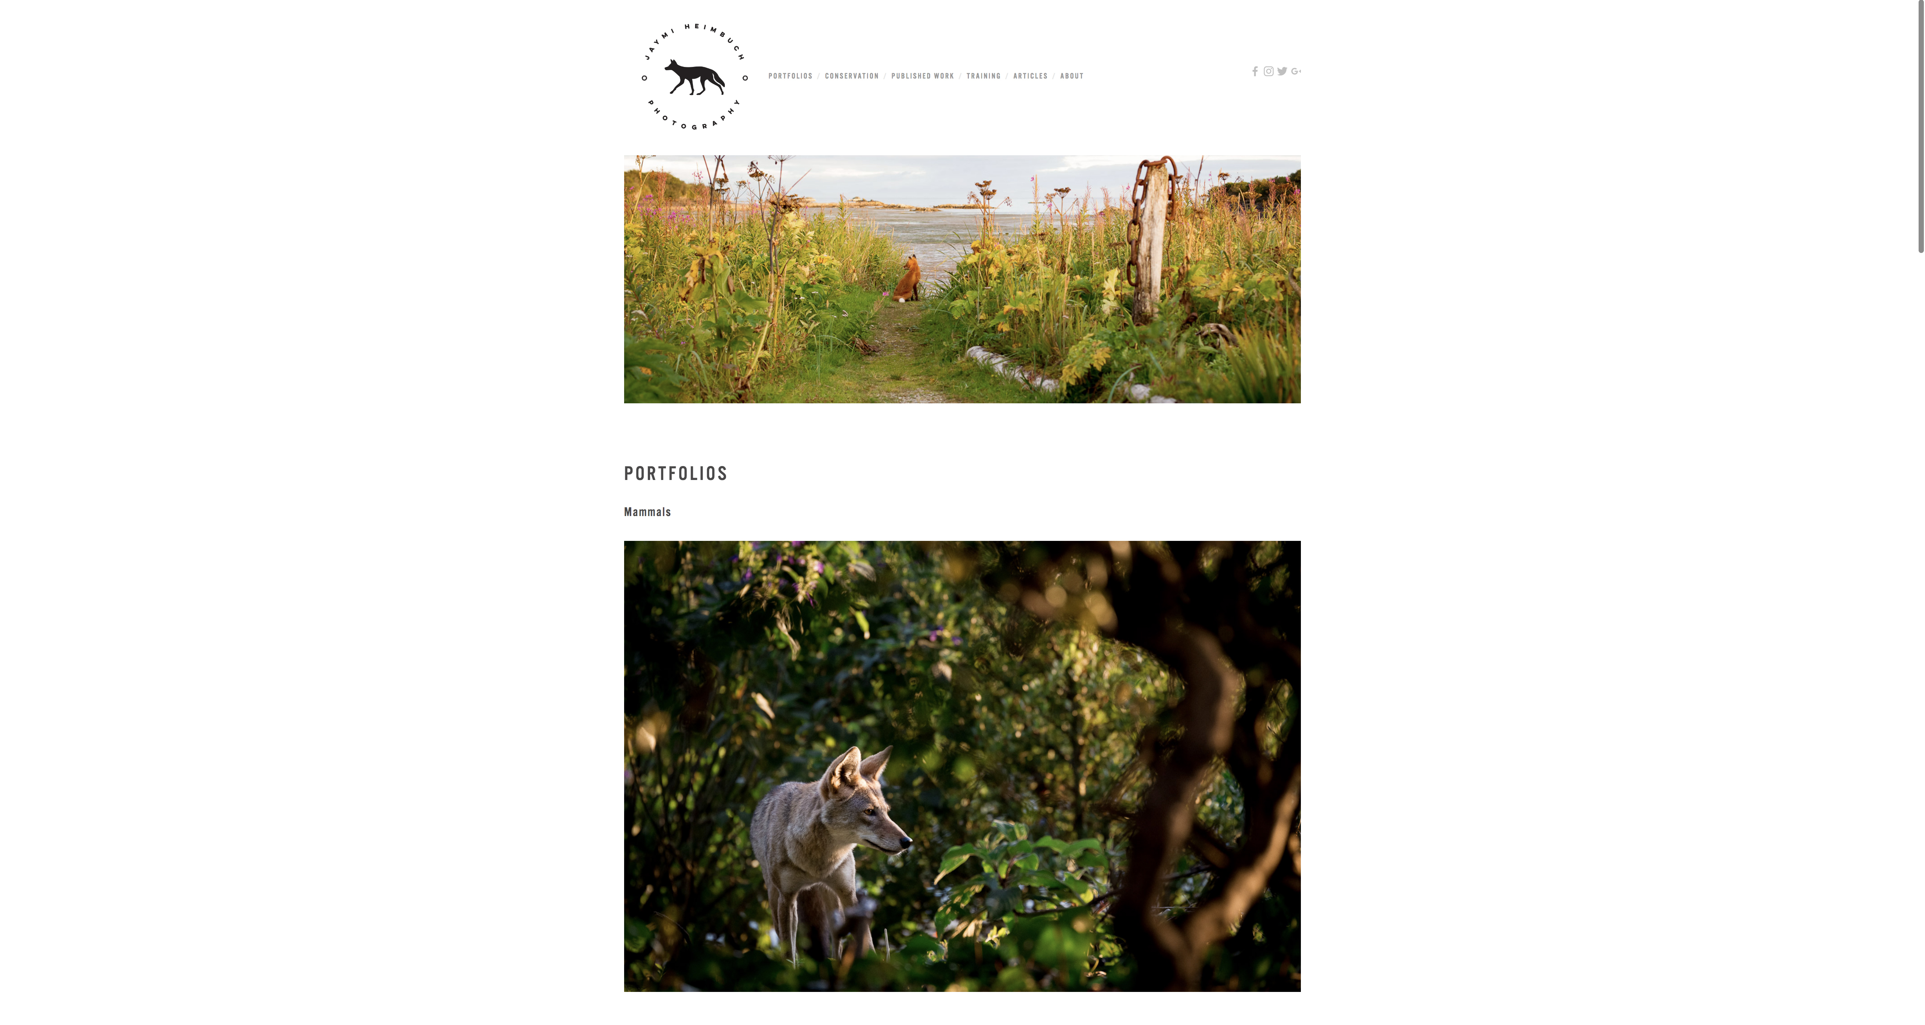
Task: Click the Jaymi Heimbuch Photography circular logo
Action: tap(695, 77)
